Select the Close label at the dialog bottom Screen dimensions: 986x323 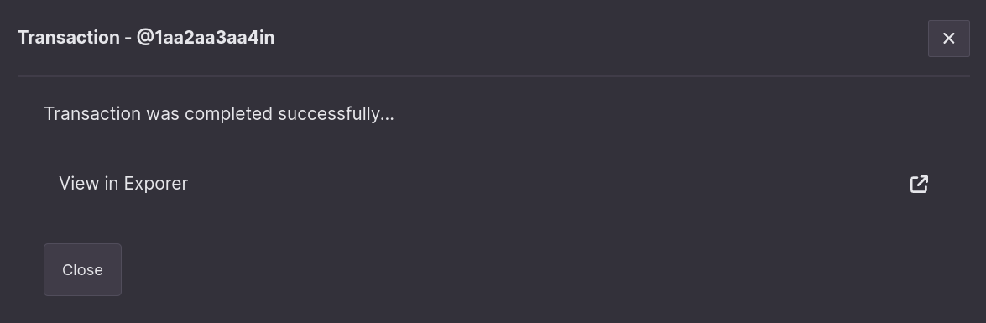point(82,269)
